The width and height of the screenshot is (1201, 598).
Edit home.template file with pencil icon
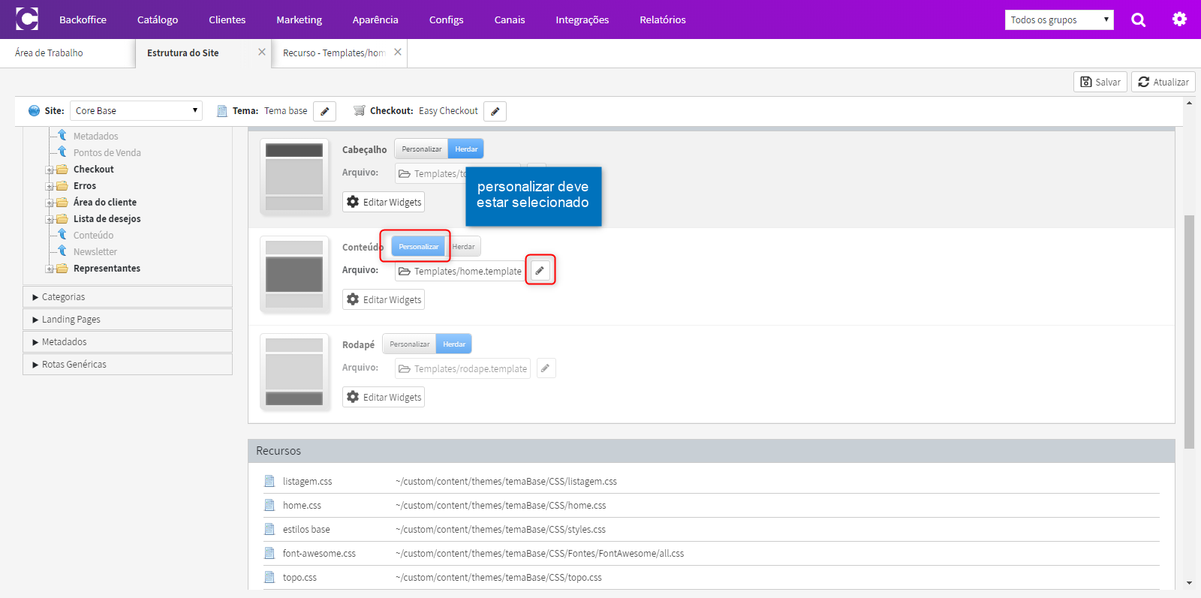pyautogui.click(x=540, y=270)
